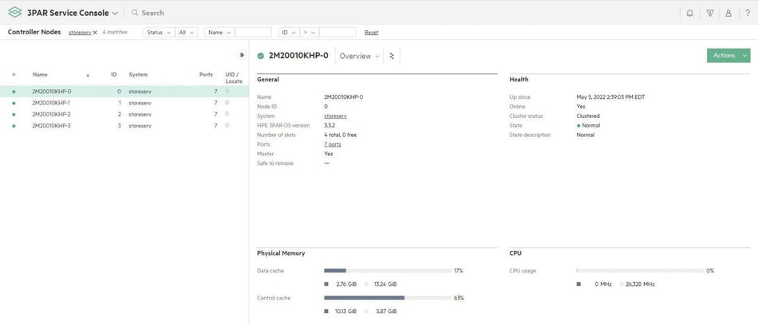Screen dimensions: 758x325
Task: Open the notifications bell
Action: (689, 13)
